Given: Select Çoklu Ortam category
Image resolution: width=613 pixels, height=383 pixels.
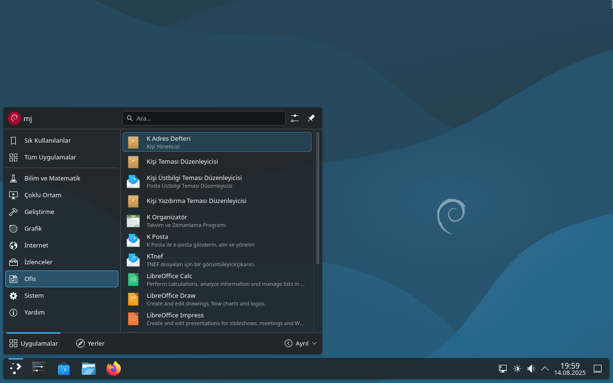Looking at the screenshot, I should (x=62, y=195).
